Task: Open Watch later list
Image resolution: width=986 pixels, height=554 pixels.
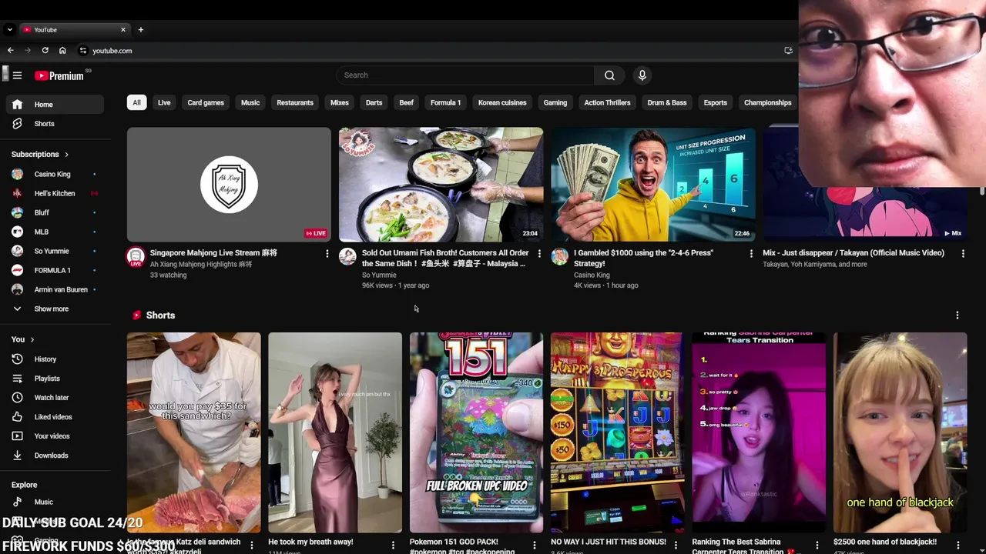Action: [x=55, y=398]
